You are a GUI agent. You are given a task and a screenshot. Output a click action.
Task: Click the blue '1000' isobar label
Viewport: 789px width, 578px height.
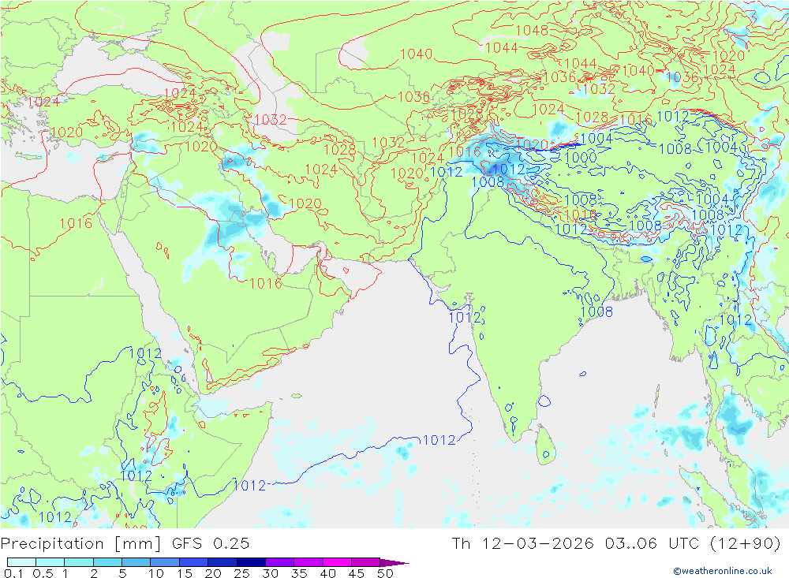580,158
